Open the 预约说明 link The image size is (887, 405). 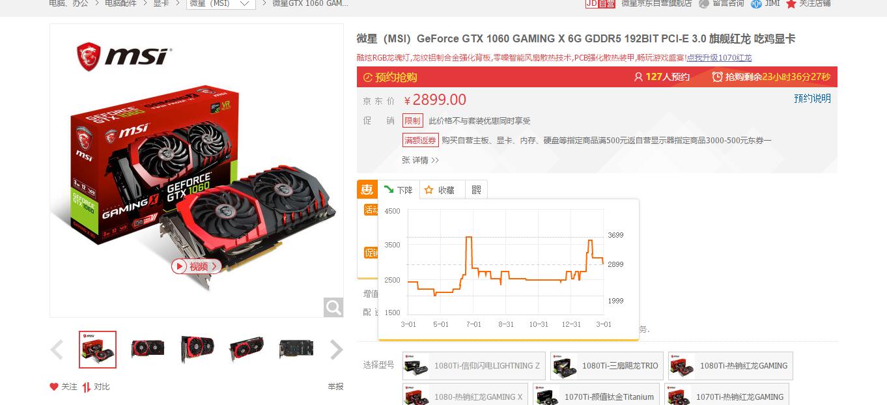tap(812, 98)
